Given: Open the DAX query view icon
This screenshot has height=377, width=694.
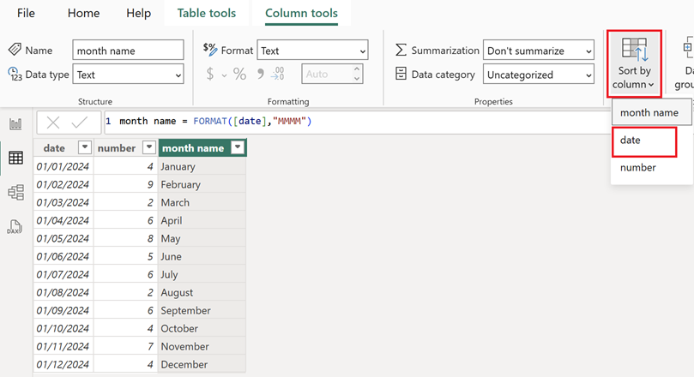Looking at the screenshot, I should pos(15,227).
